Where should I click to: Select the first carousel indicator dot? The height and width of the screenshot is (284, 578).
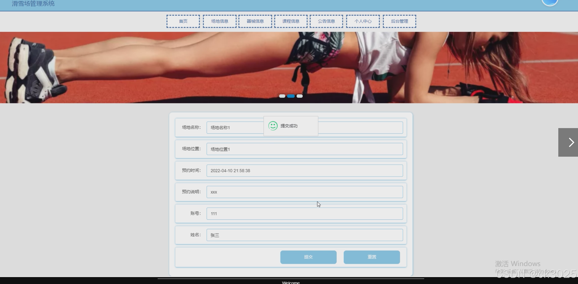coord(282,96)
